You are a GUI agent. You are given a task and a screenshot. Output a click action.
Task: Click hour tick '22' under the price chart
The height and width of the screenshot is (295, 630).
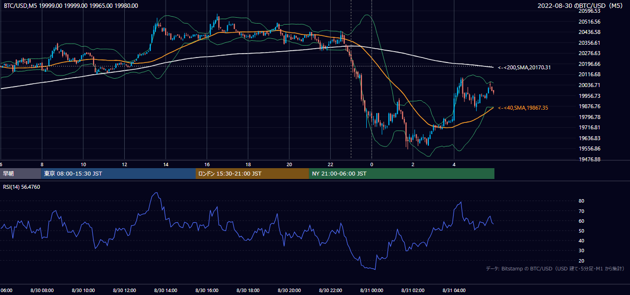point(330,165)
